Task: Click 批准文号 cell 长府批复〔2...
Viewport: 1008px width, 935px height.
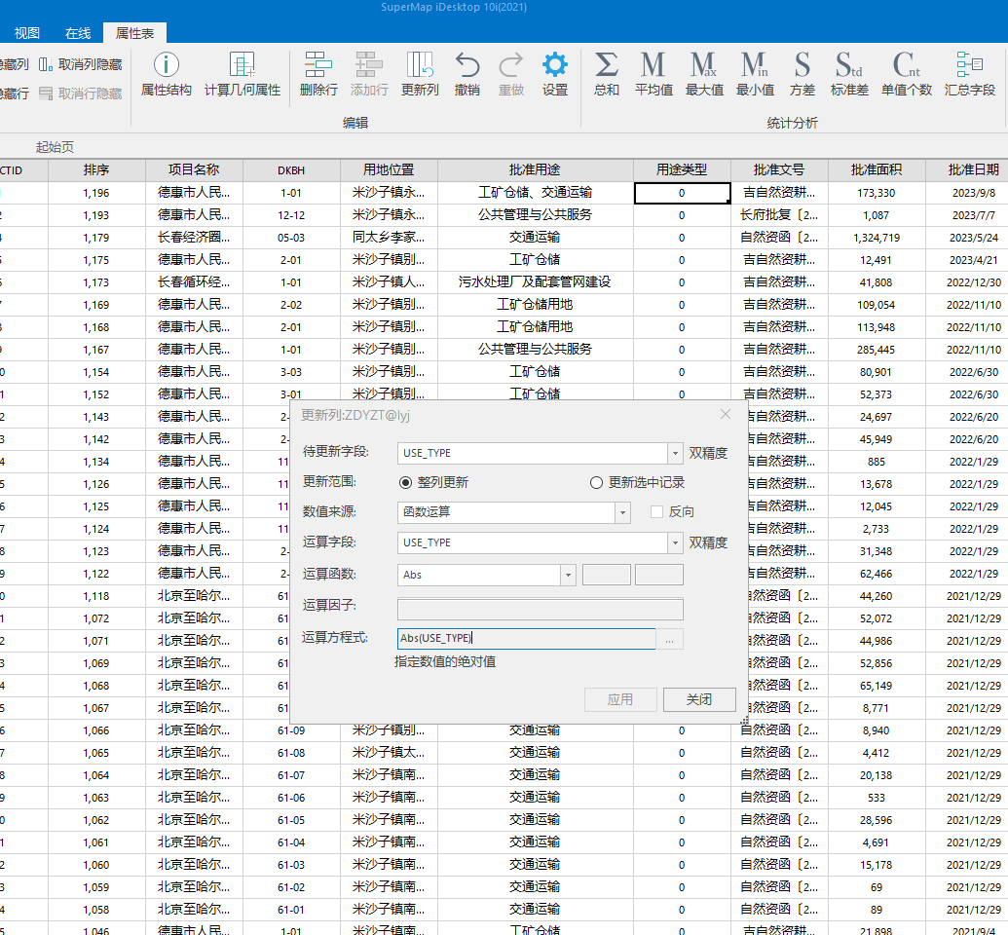Action: coord(779,215)
